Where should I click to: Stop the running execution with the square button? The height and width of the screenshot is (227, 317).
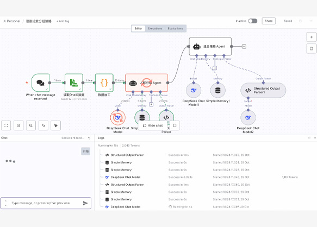click(175, 125)
